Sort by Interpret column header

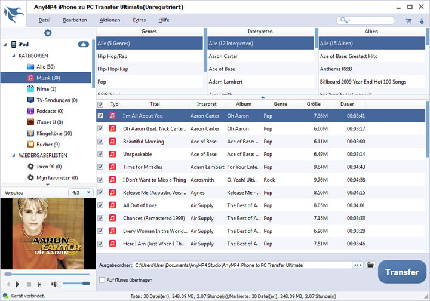pos(207,104)
